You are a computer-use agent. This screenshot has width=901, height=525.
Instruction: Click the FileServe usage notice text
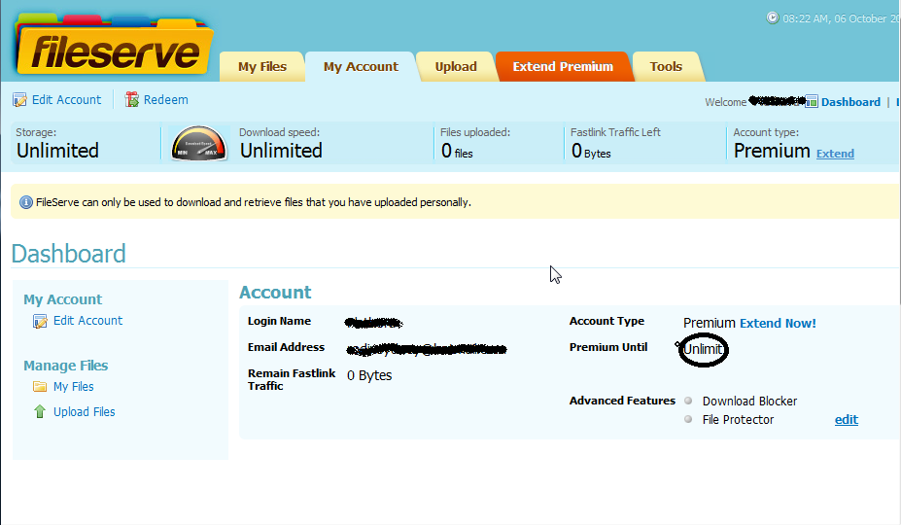coord(254,202)
